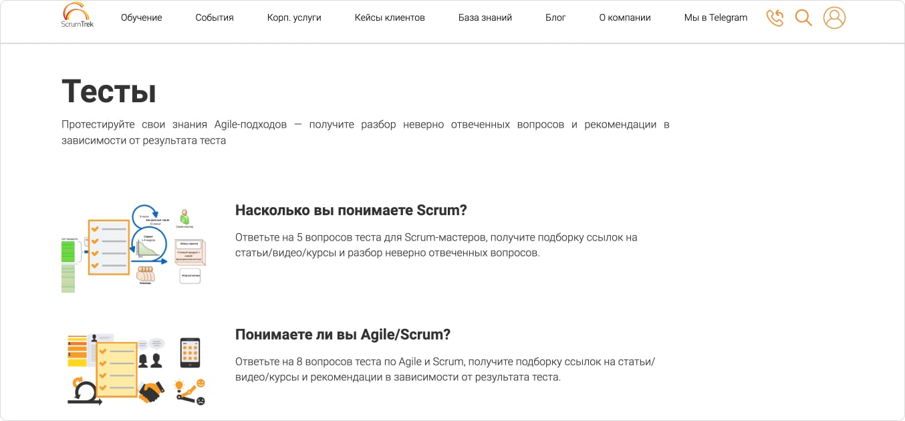Click the phone callback icon

[775, 17]
